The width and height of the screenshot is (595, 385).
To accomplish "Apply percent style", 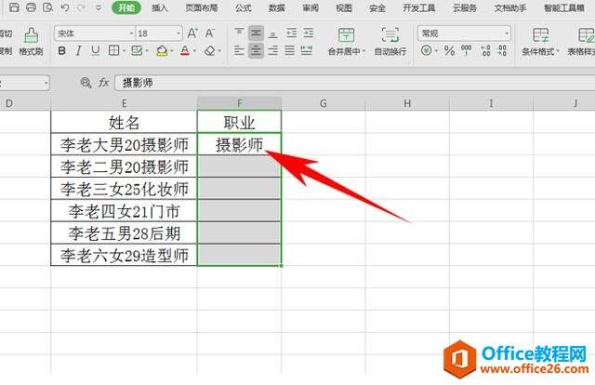I will pos(449,50).
